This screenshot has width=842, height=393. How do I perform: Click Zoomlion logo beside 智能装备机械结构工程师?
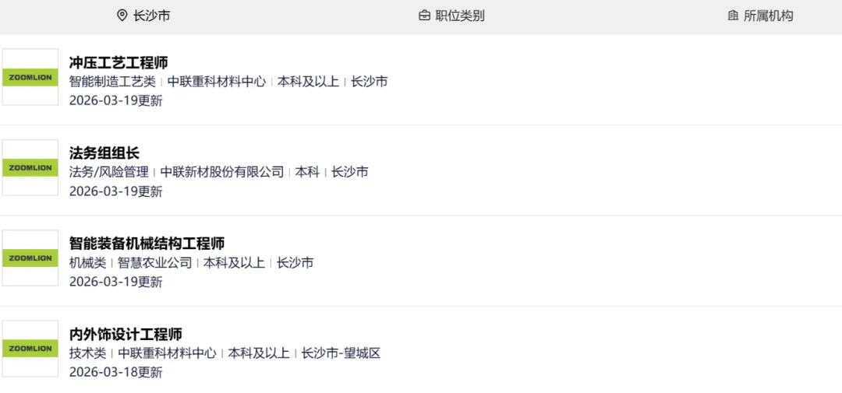click(x=30, y=258)
